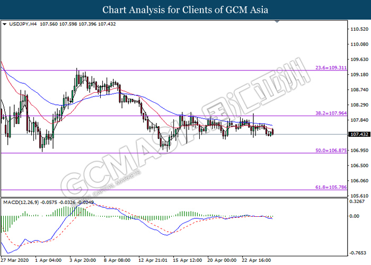Click the -0.7653 MACD scale value
Screen dimensions: 371x265
[x=358, y=253]
